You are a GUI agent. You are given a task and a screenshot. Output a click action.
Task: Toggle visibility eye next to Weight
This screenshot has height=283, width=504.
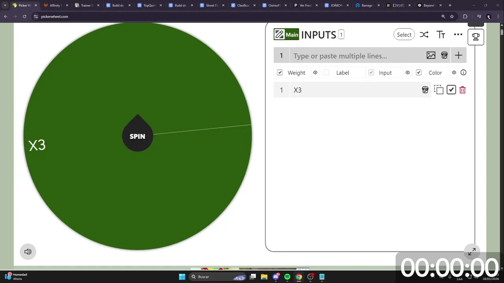point(315,73)
